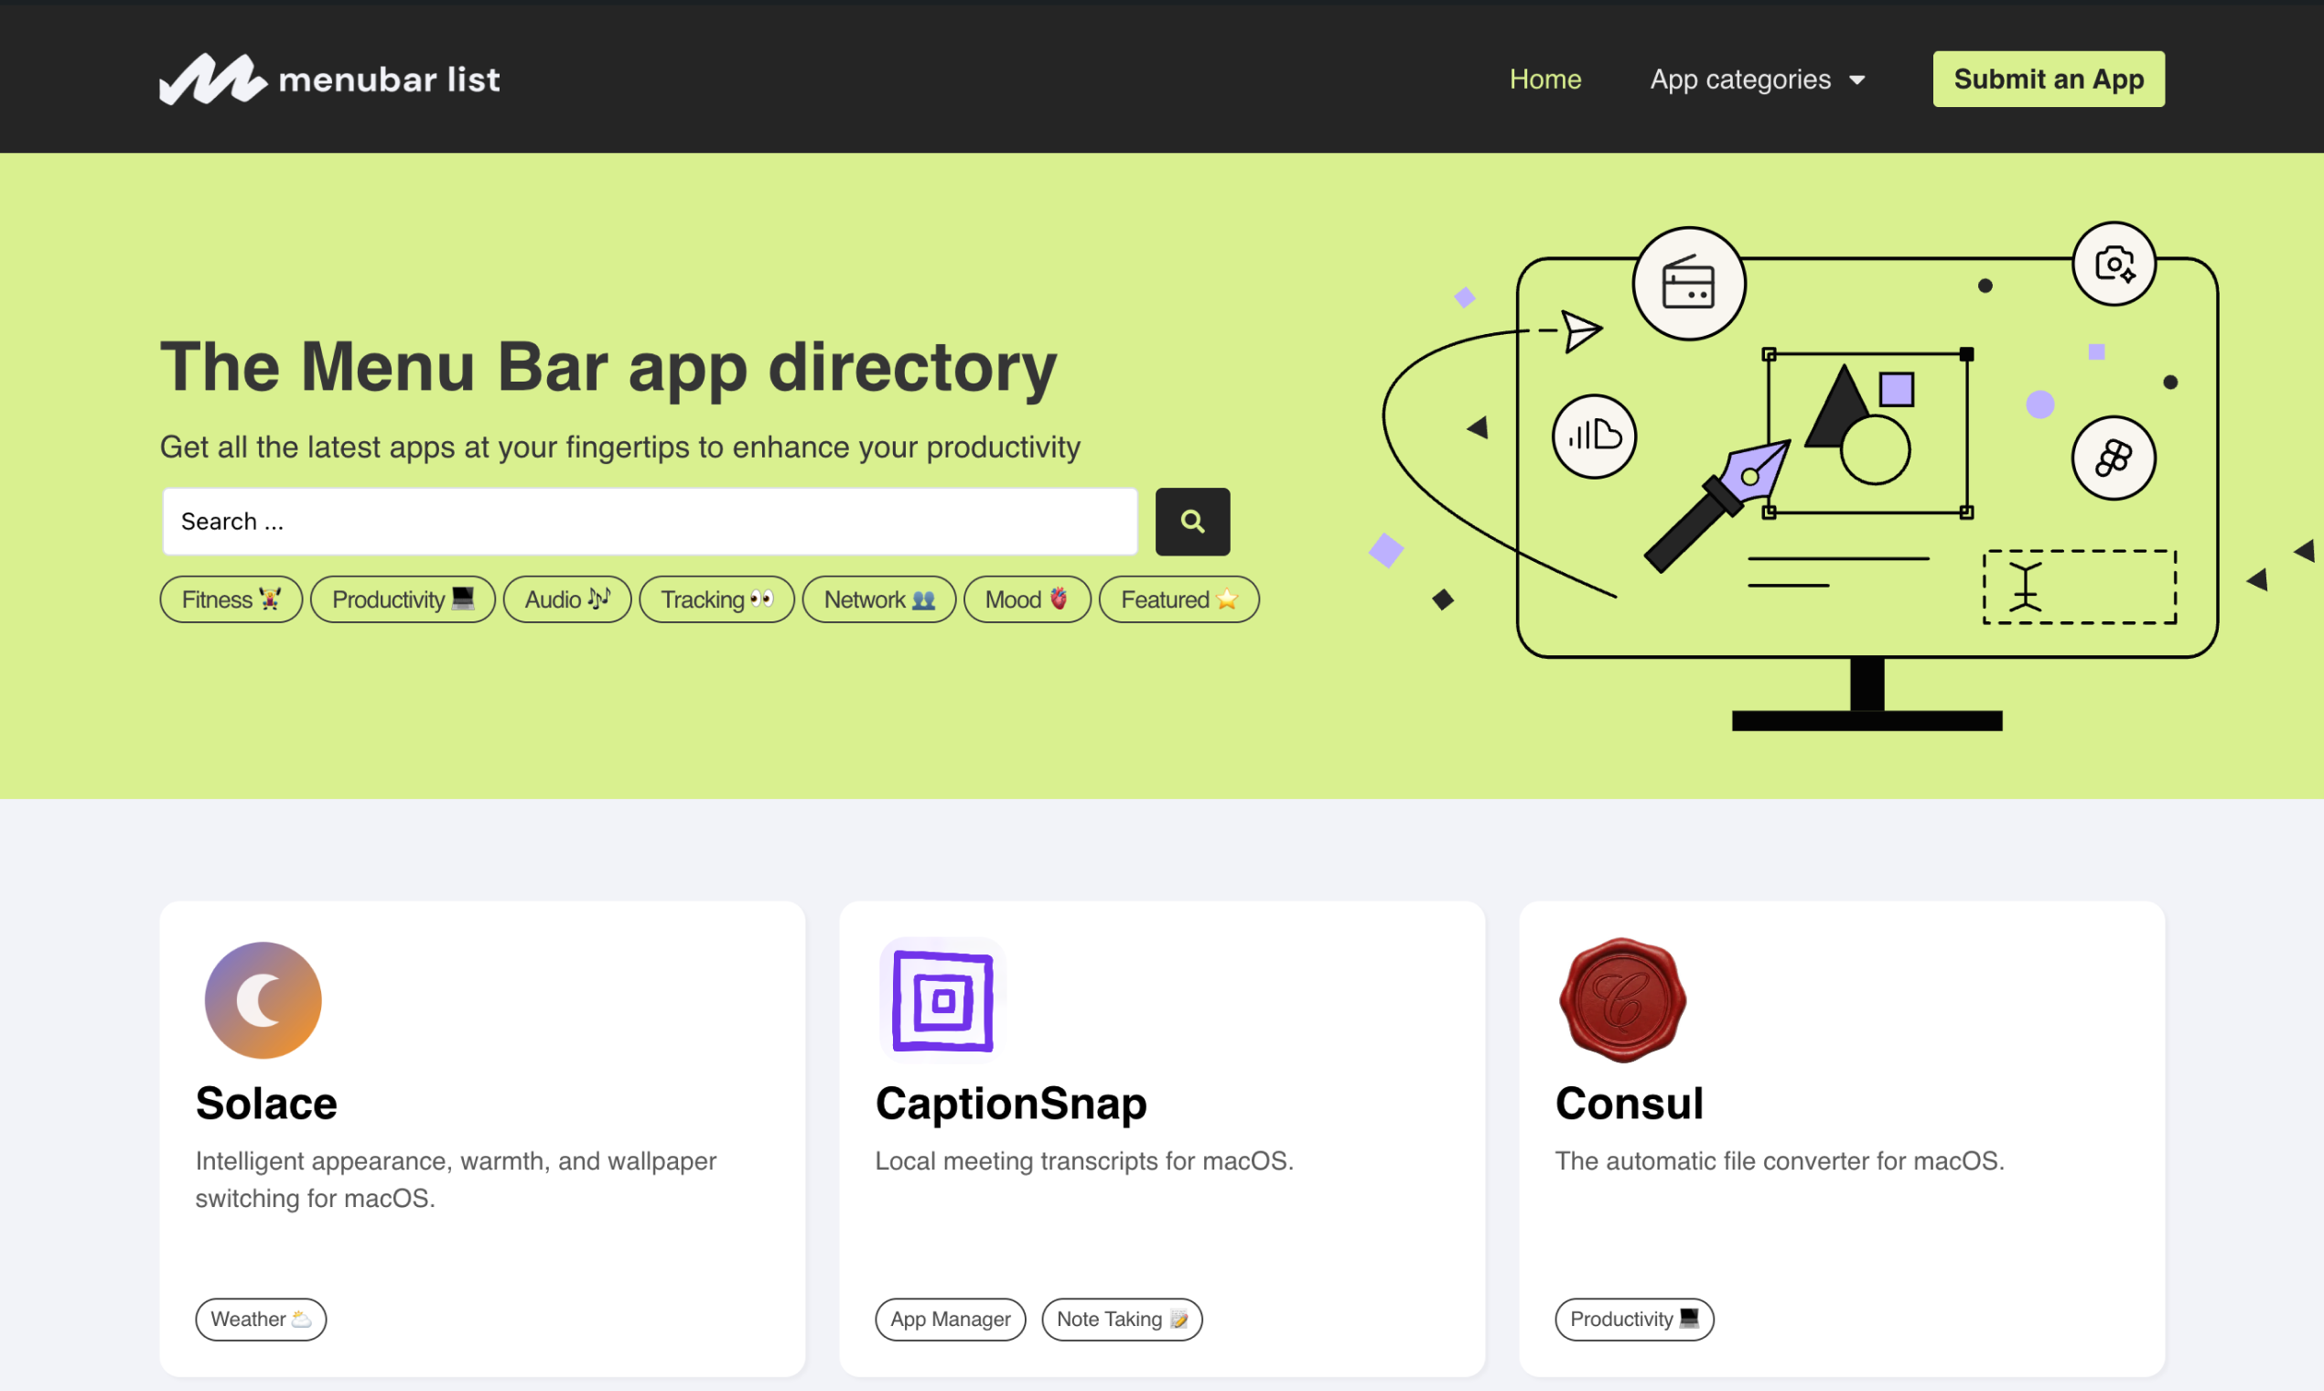Go to the Home nav item

(1545, 80)
